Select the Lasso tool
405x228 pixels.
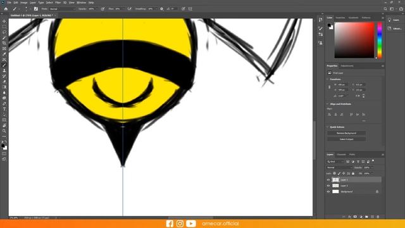(x=4, y=32)
